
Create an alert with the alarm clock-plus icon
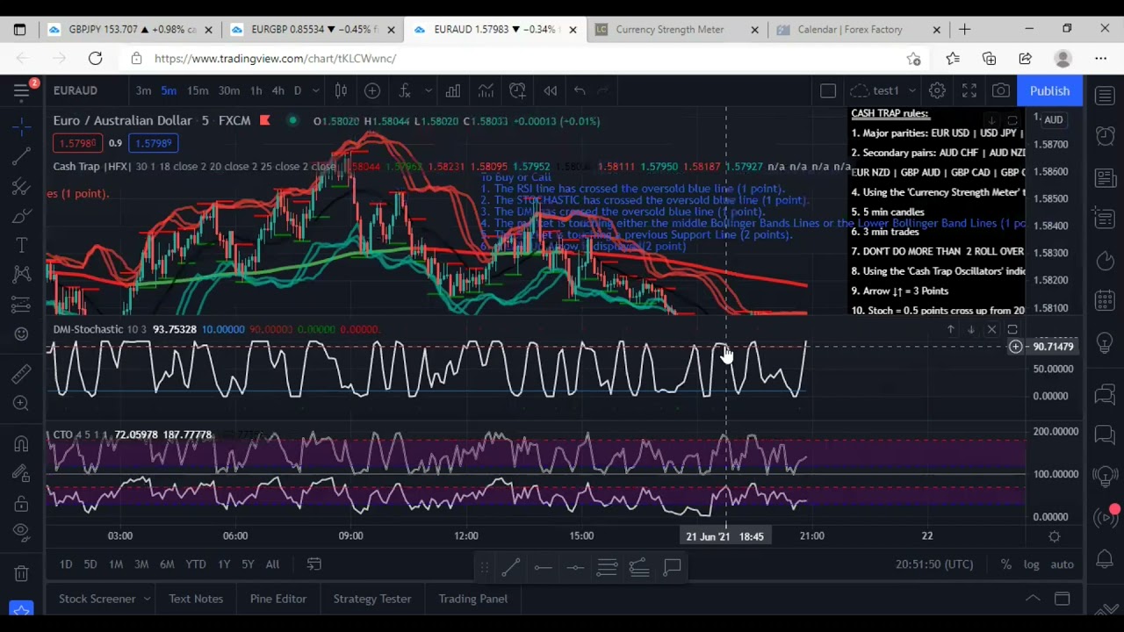(x=517, y=90)
